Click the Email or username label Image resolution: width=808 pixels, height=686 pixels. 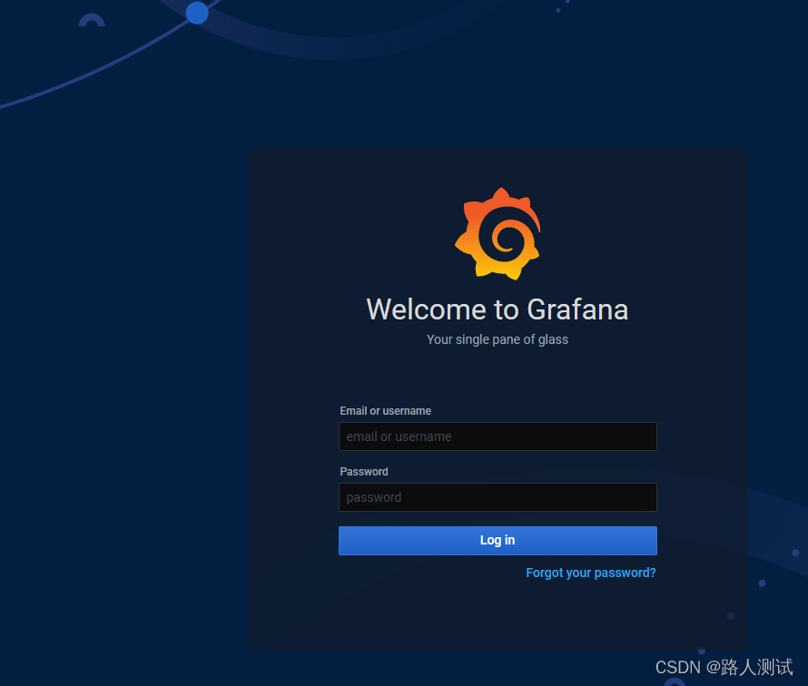point(386,411)
